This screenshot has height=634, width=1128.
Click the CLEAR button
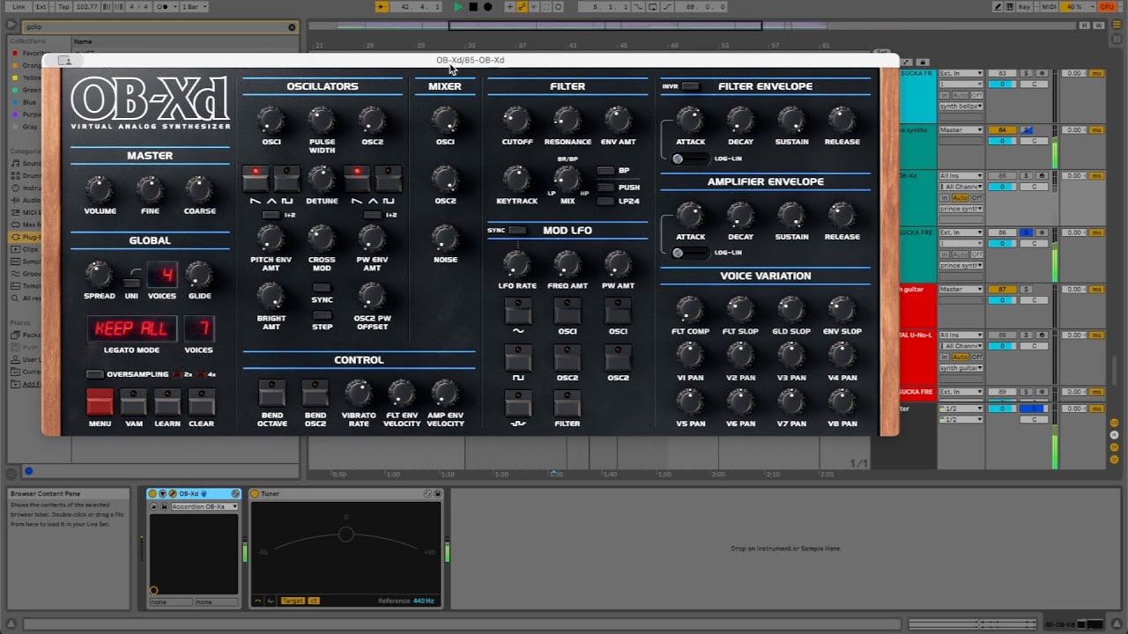[x=201, y=402]
